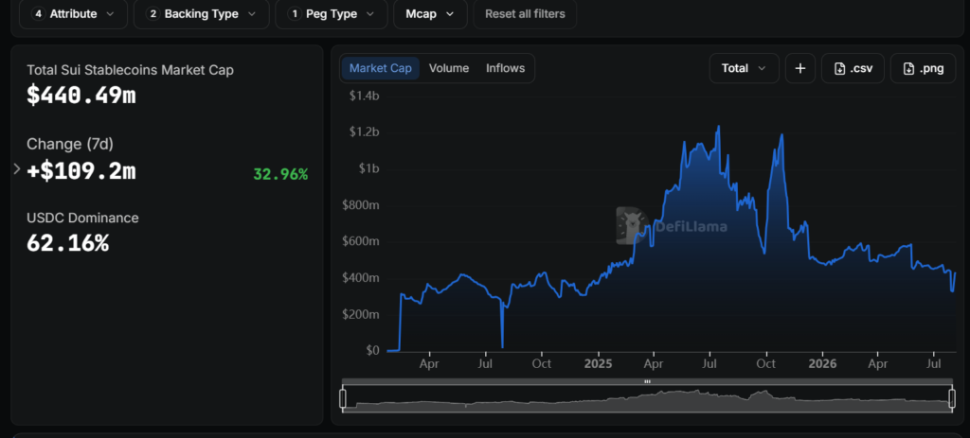Click the $1.4b y-axis label
This screenshot has height=438, width=970.
[364, 96]
